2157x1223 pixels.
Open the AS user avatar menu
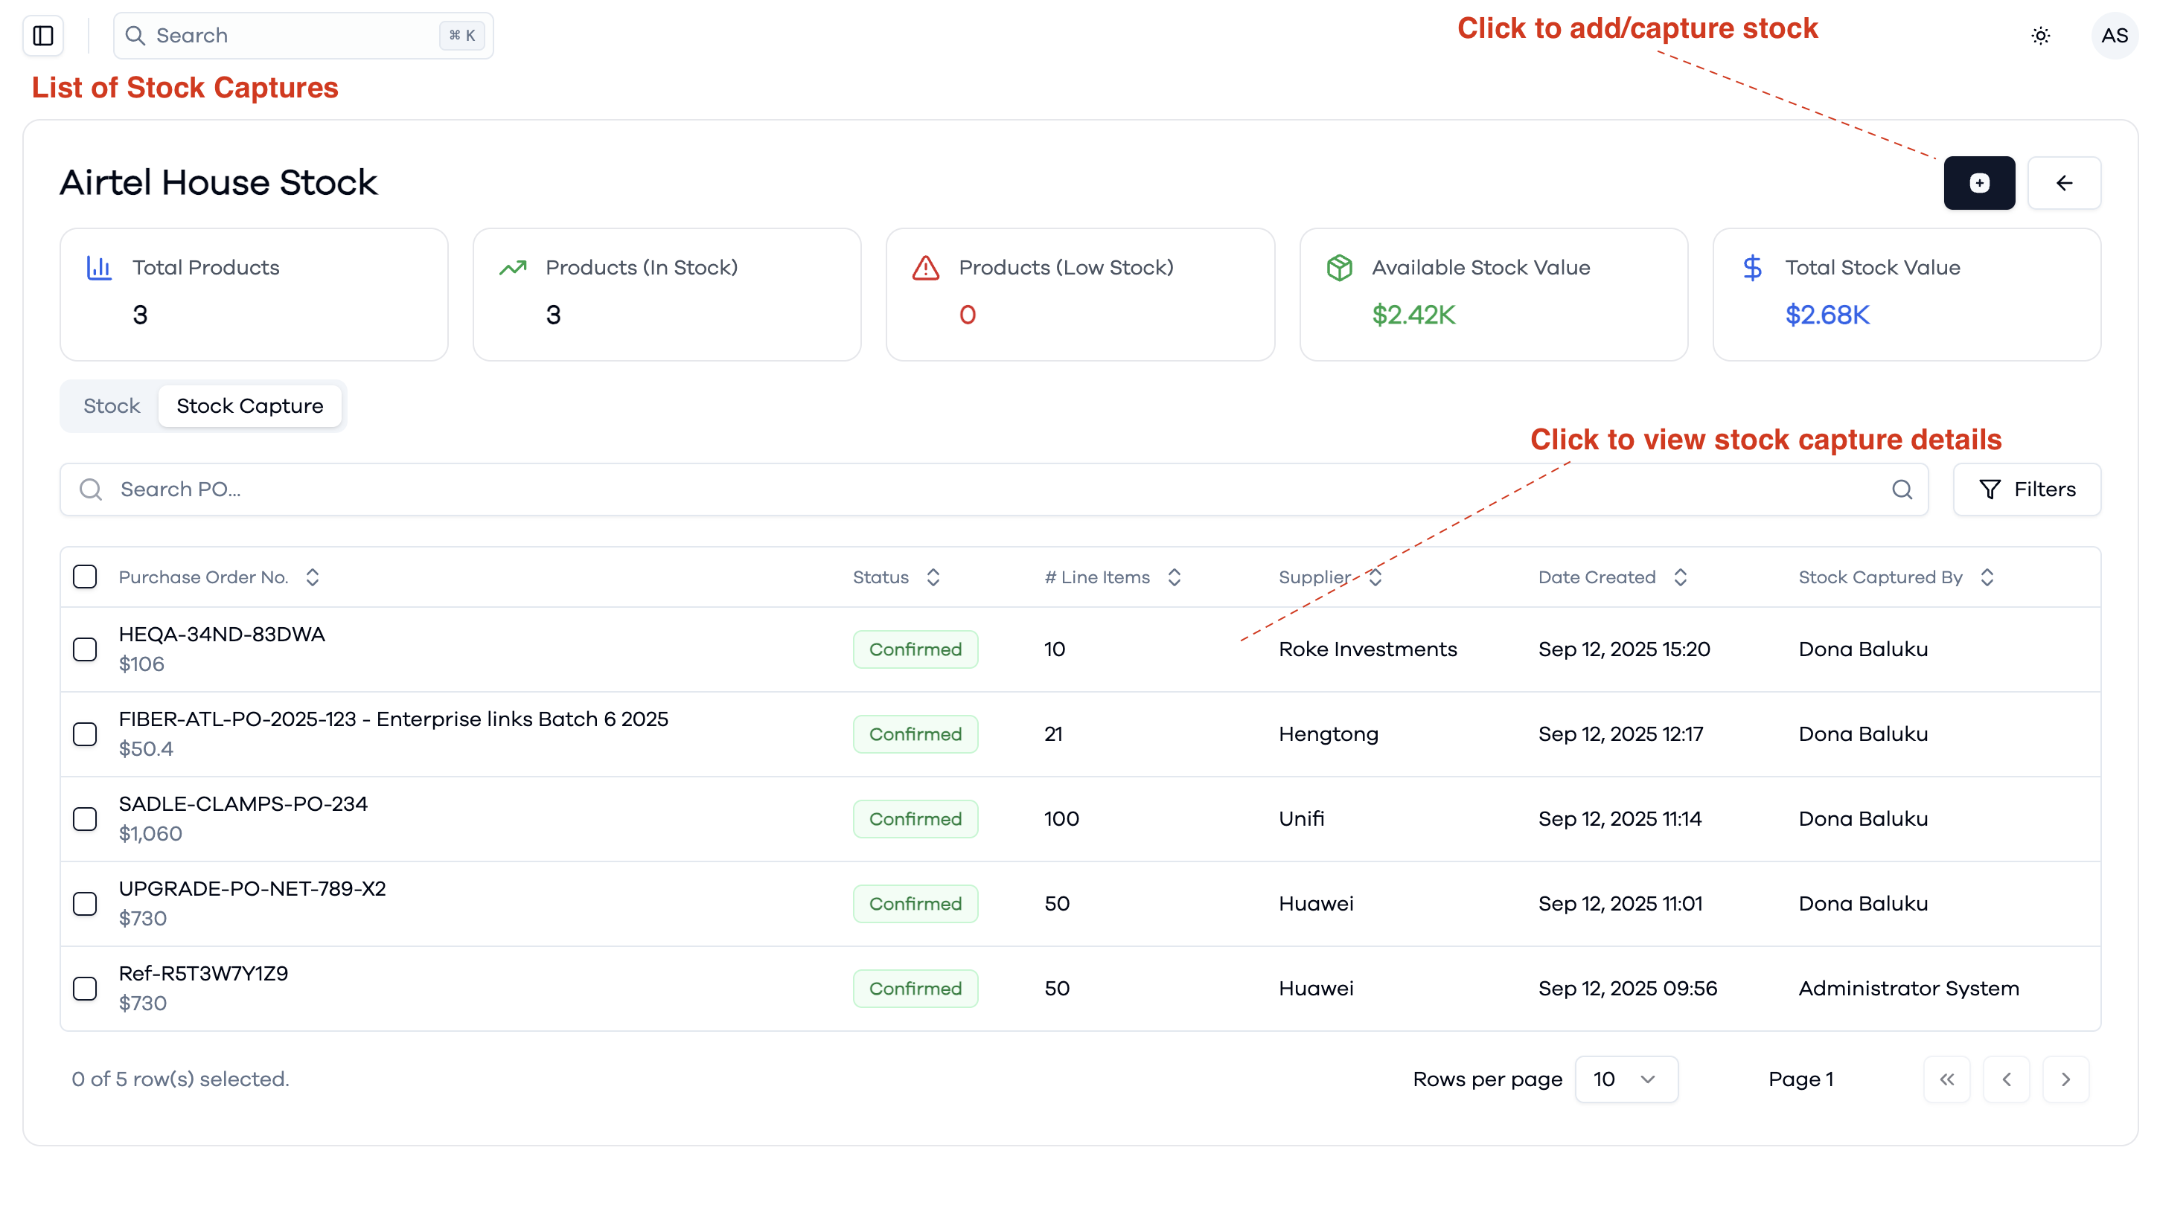click(2114, 35)
